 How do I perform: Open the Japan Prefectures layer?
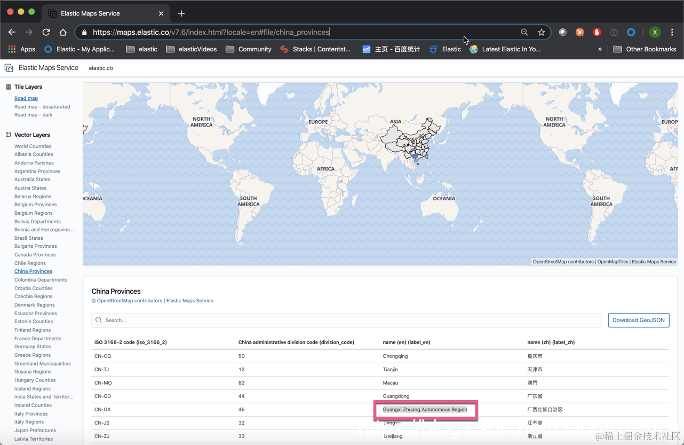click(x=35, y=431)
